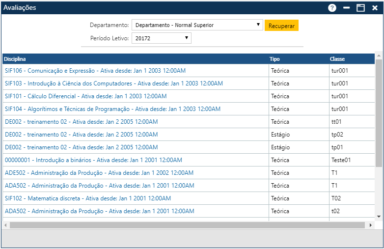Image resolution: width=384 pixels, height=249 pixels.
Task: Click the horizontal scrollbar left arrow
Action: 5,225
